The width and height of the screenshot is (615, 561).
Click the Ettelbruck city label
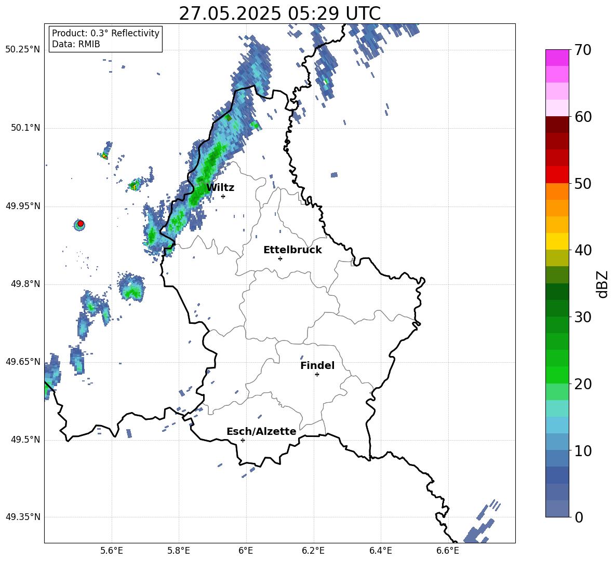292,250
